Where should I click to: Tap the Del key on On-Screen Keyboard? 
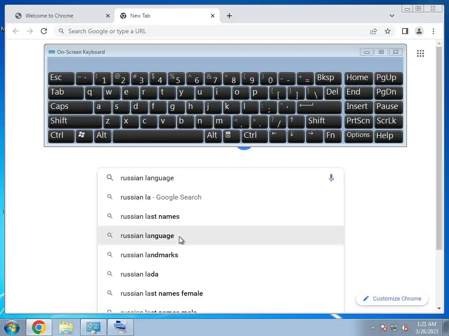coord(333,93)
